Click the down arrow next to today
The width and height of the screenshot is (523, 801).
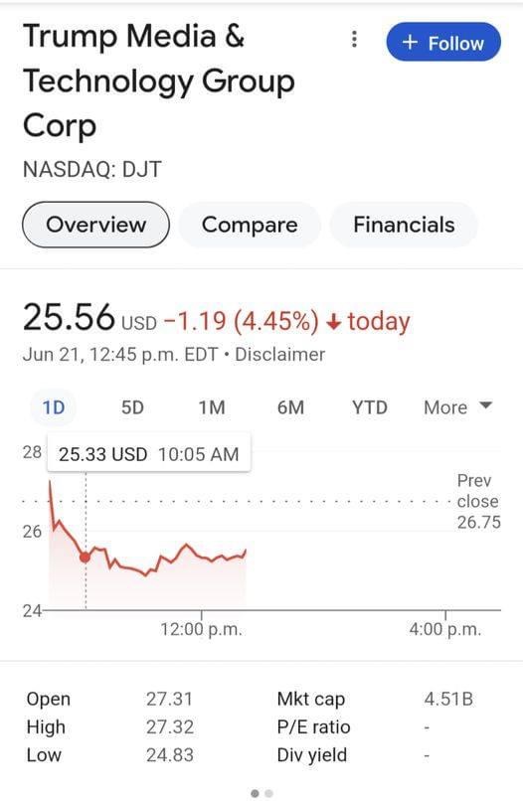[x=333, y=322]
